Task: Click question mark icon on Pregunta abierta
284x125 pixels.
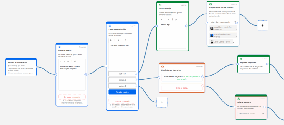Action: point(59,47)
